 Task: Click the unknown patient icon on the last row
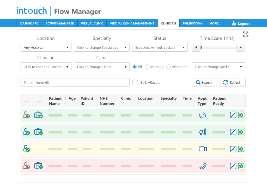pos(26,166)
